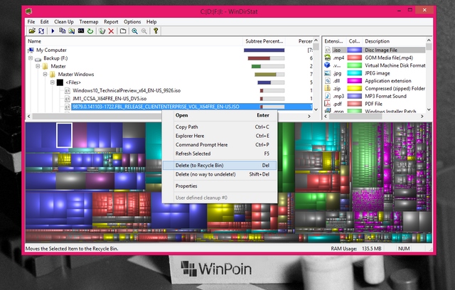455x290 pixels.
Task: Click the .mp4 GOM Media file icon
Action: [328, 58]
